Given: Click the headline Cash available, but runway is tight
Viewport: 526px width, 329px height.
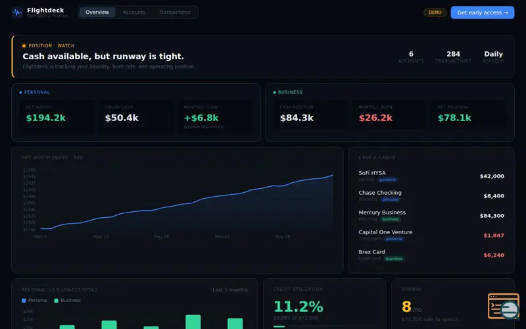Looking at the screenshot, I should pos(103,56).
